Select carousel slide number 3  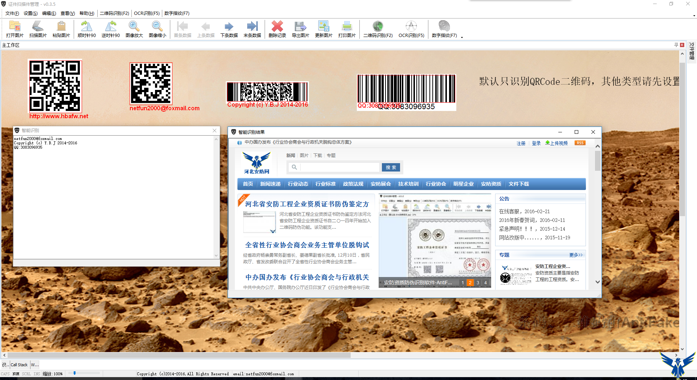(478, 282)
